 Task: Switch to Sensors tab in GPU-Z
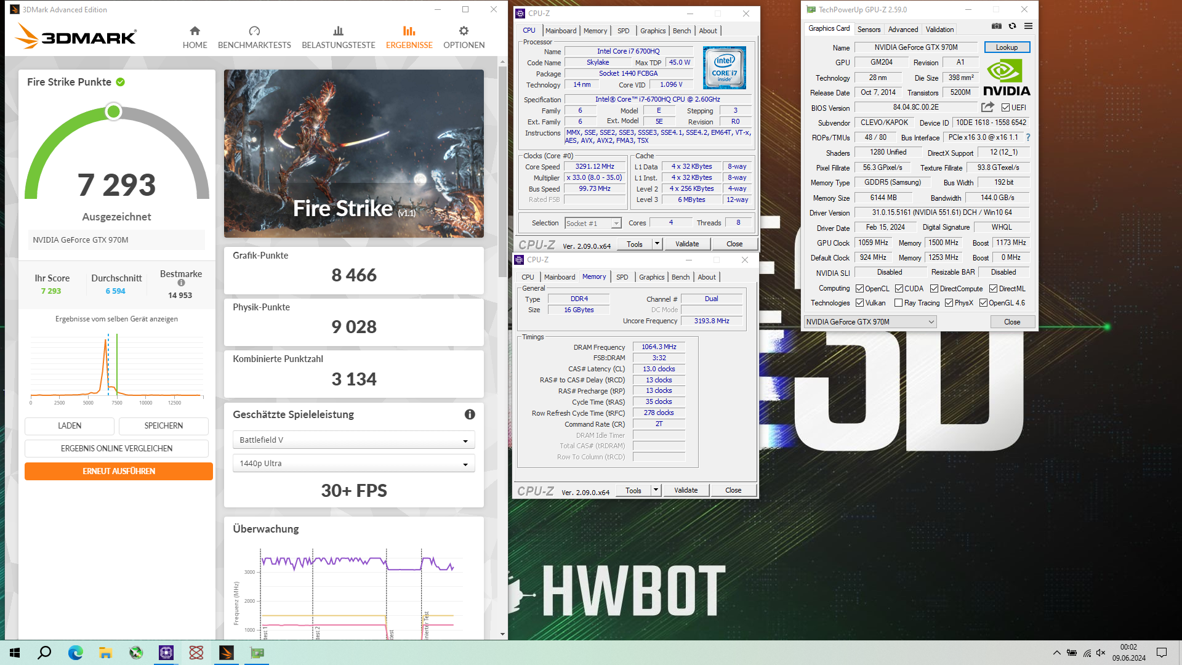click(x=869, y=30)
